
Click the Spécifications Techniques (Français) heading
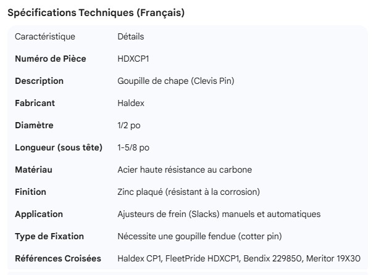(x=96, y=12)
